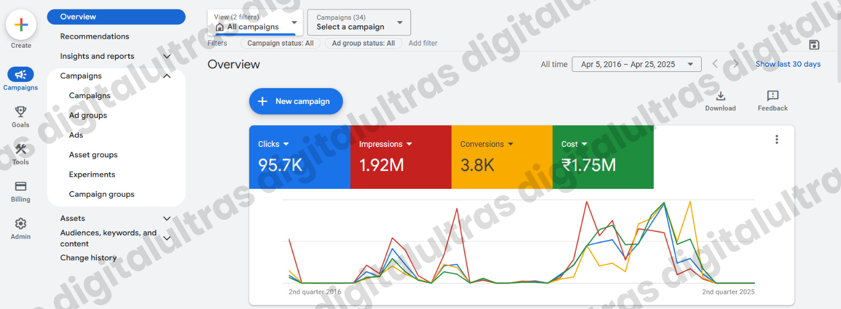Expand Insights and reports section
The height and width of the screenshot is (309, 841).
[167, 56]
